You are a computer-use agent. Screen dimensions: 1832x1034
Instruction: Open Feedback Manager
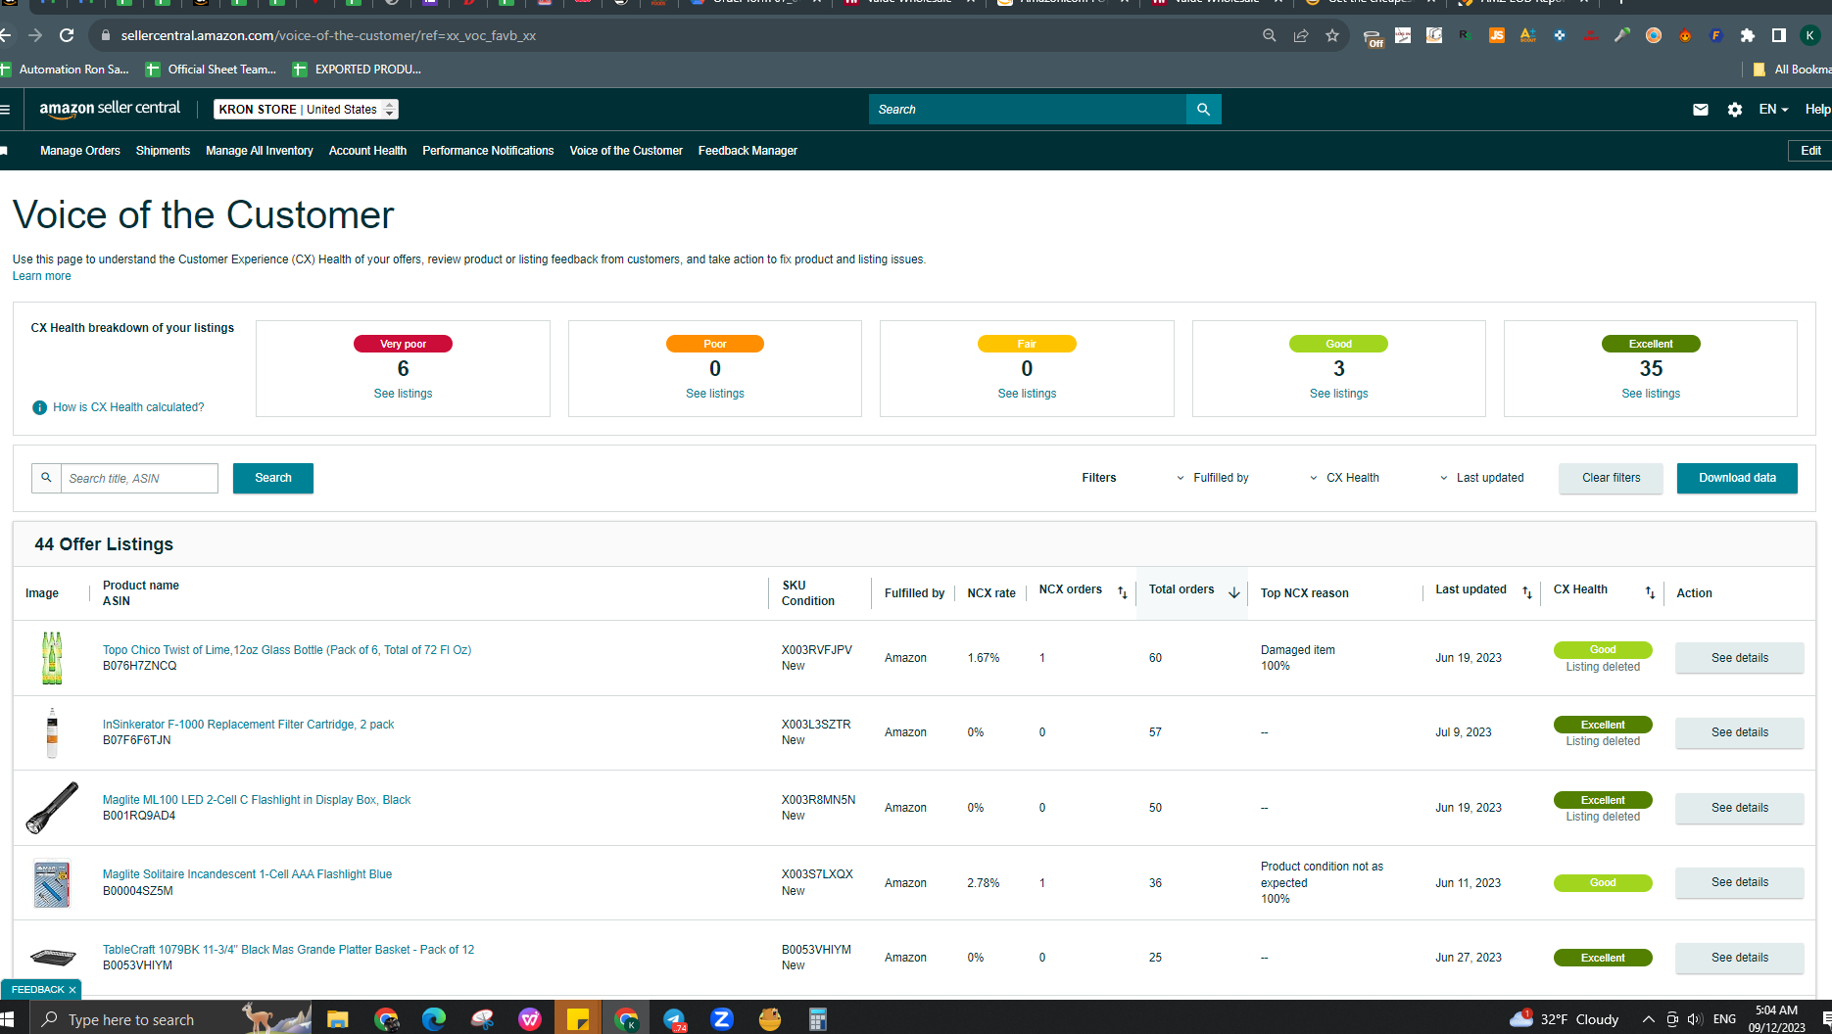(x=747, y=151)
